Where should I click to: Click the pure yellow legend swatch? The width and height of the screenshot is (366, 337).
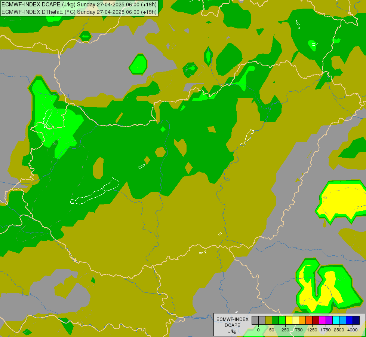[x=289, y=320]
